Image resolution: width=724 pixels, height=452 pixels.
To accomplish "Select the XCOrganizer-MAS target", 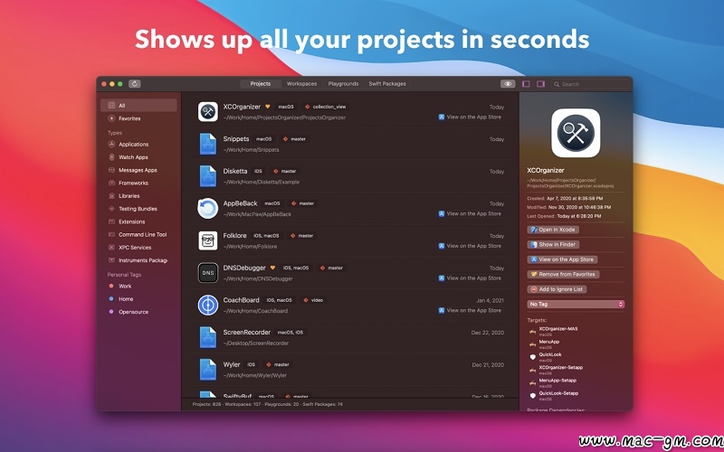I will [554, 331].
